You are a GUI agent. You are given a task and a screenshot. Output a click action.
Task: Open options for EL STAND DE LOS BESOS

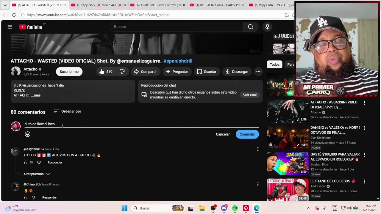pos(364,182)
